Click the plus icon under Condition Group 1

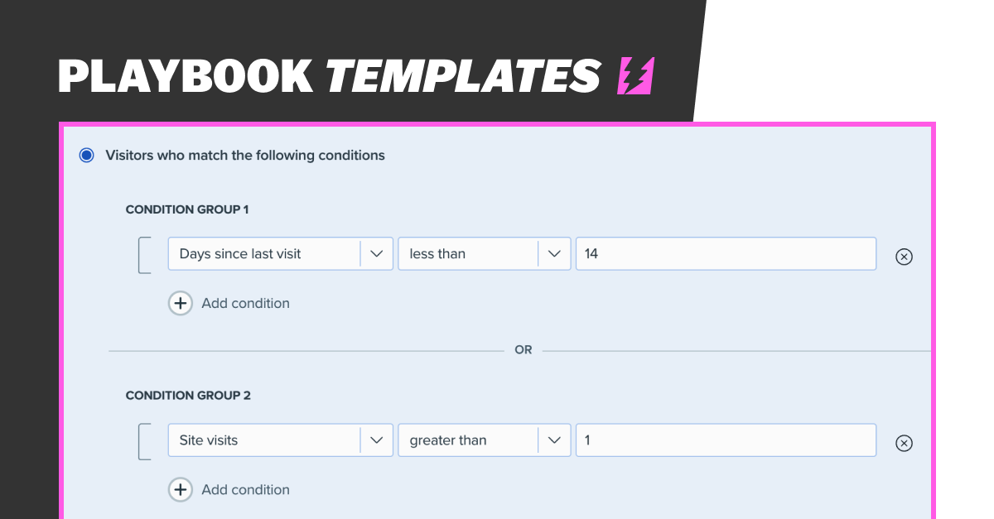coord(181,303)
